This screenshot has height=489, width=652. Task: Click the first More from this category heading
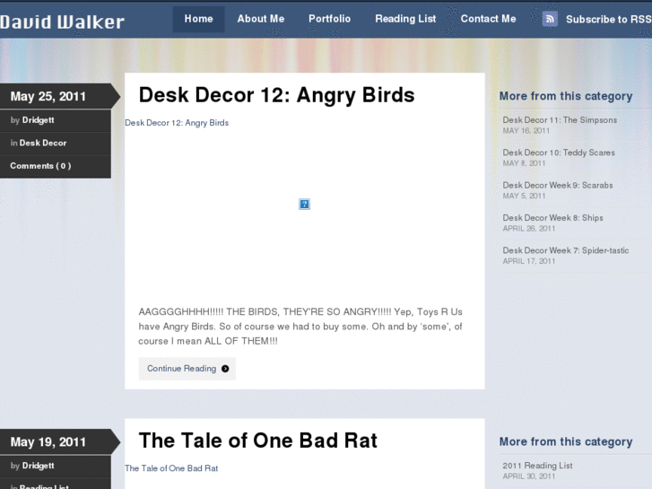566,96
